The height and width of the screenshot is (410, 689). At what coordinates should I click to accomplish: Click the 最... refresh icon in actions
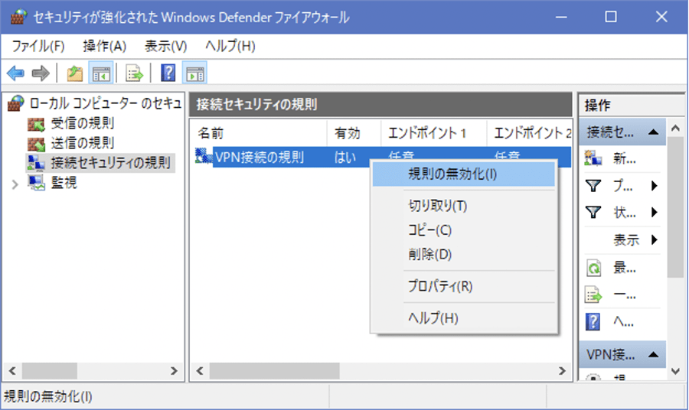click(593, 268)
